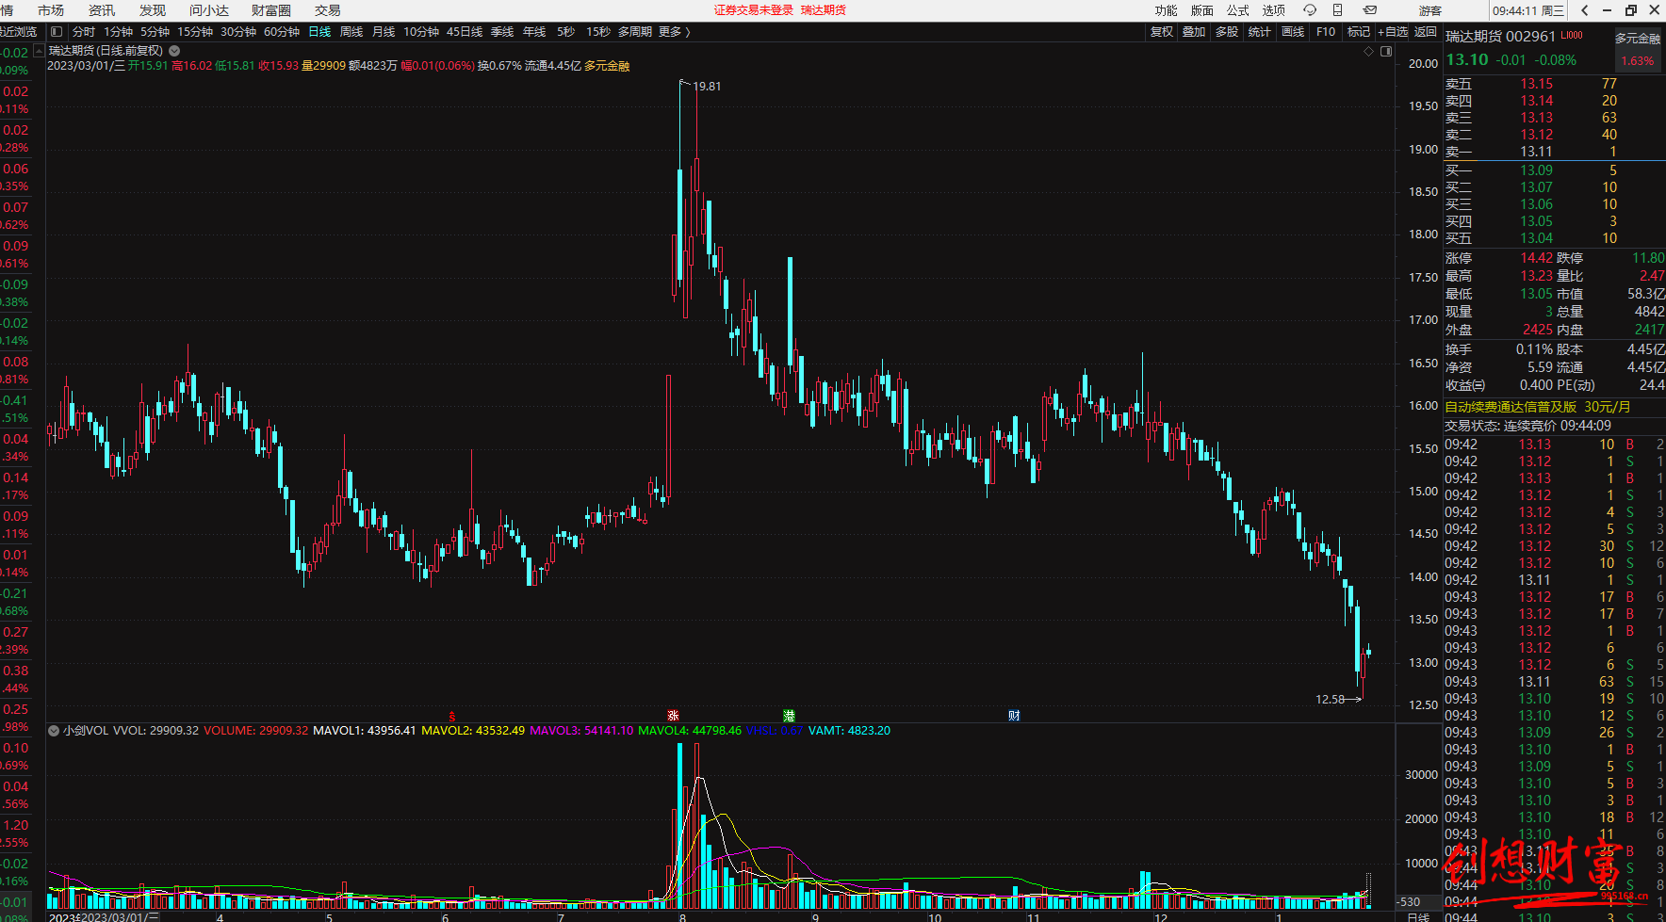
Task: Click the 卖一 13.11 ask price row
Action: coord(1555,152)
